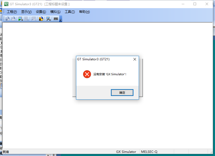Click the open project with W folder icon
The image size is (215, 156).
(x=8, y=19)
